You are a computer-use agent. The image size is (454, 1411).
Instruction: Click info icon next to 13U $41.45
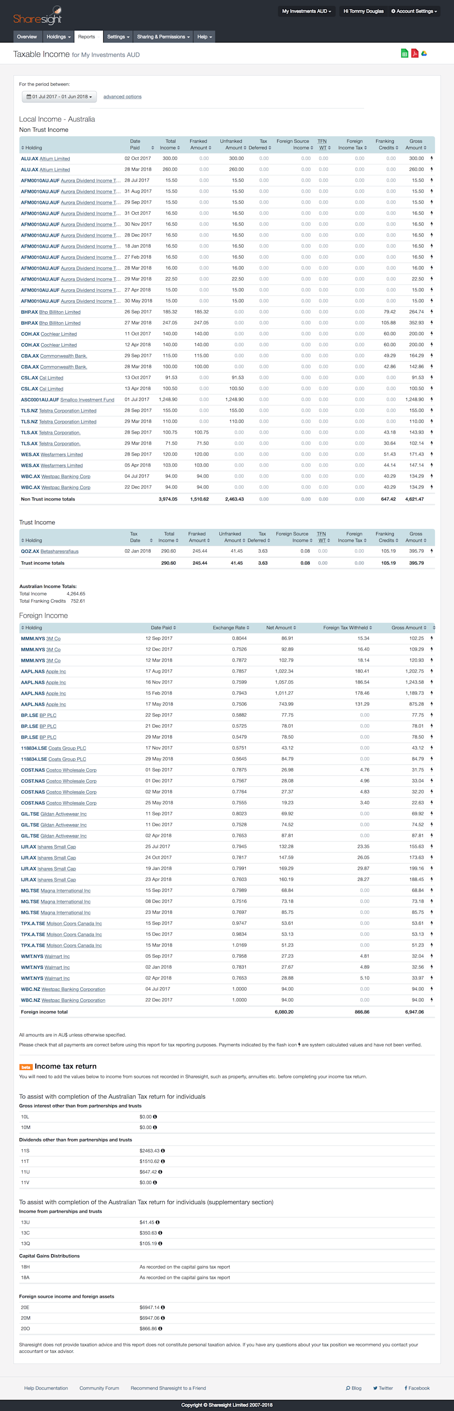click(x=157, y=1223)
